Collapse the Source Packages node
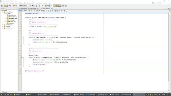This screenshot has height=96, width=171. point(3,12)
